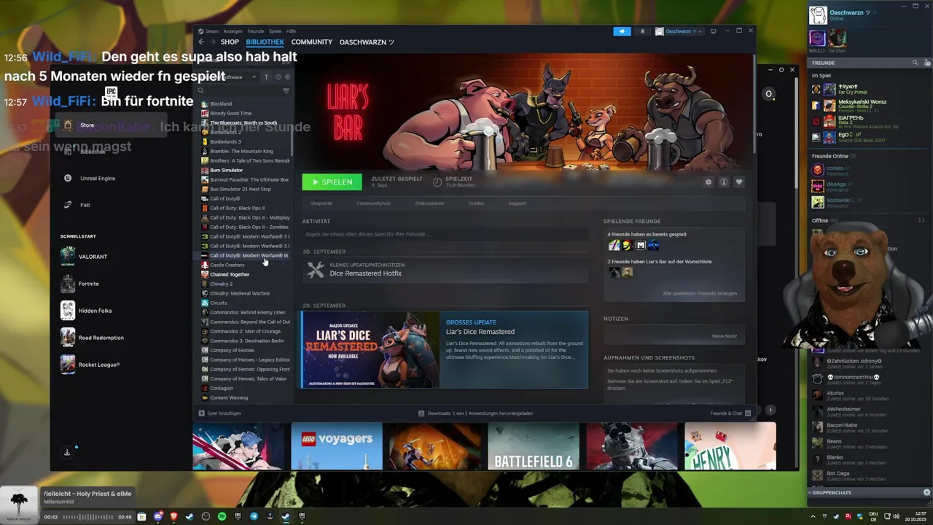Open the Battlefield 6 store tile in Epic
The width and height of the screenshot is (933, 525).
point(534,446)
